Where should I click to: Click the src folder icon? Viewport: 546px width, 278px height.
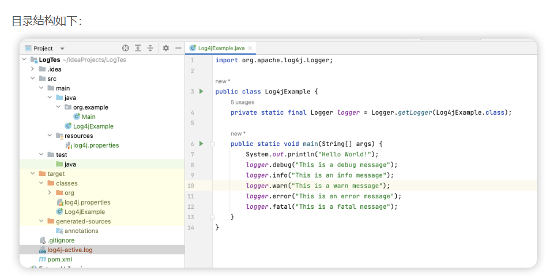click(43, 78)
